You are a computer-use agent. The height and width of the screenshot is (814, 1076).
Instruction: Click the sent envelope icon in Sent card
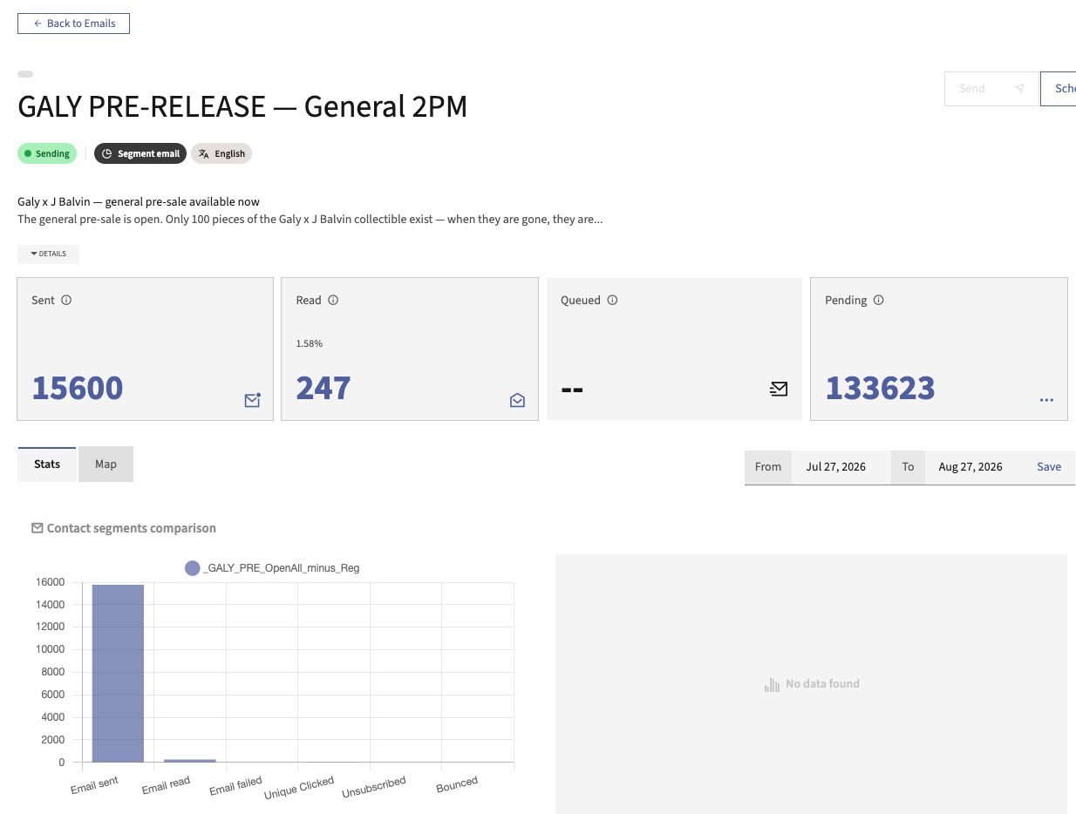(x=252, y=400)
